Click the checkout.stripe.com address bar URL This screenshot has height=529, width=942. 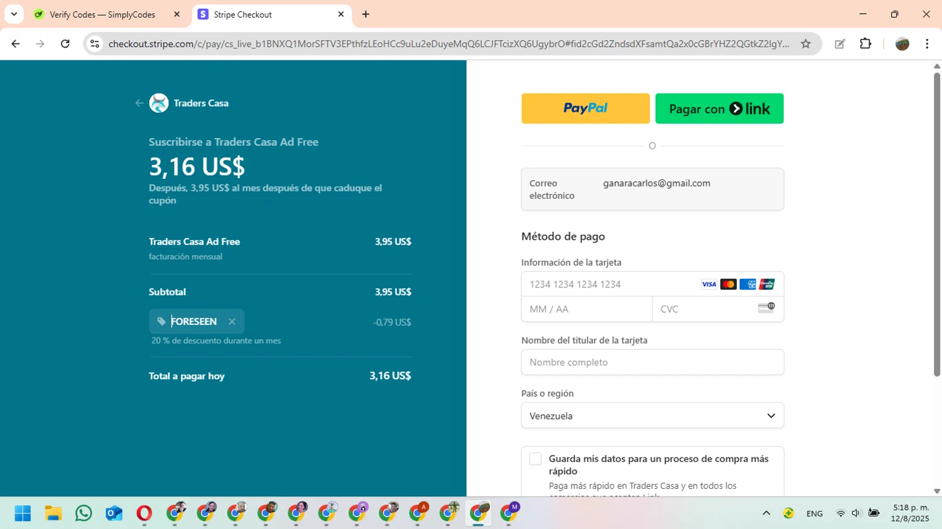[448, 44]
